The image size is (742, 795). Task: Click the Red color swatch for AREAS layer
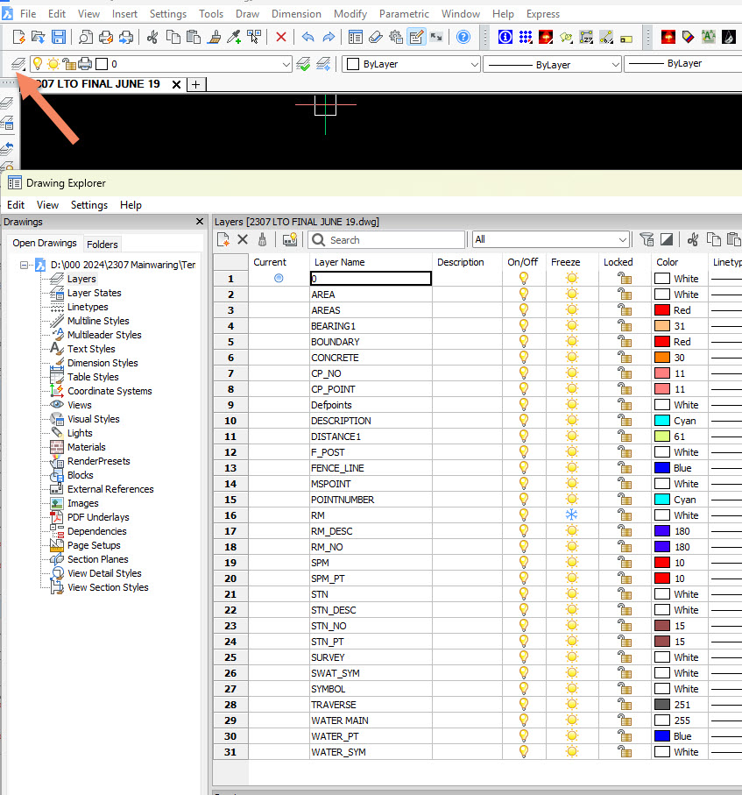click(x=662, y=310)
